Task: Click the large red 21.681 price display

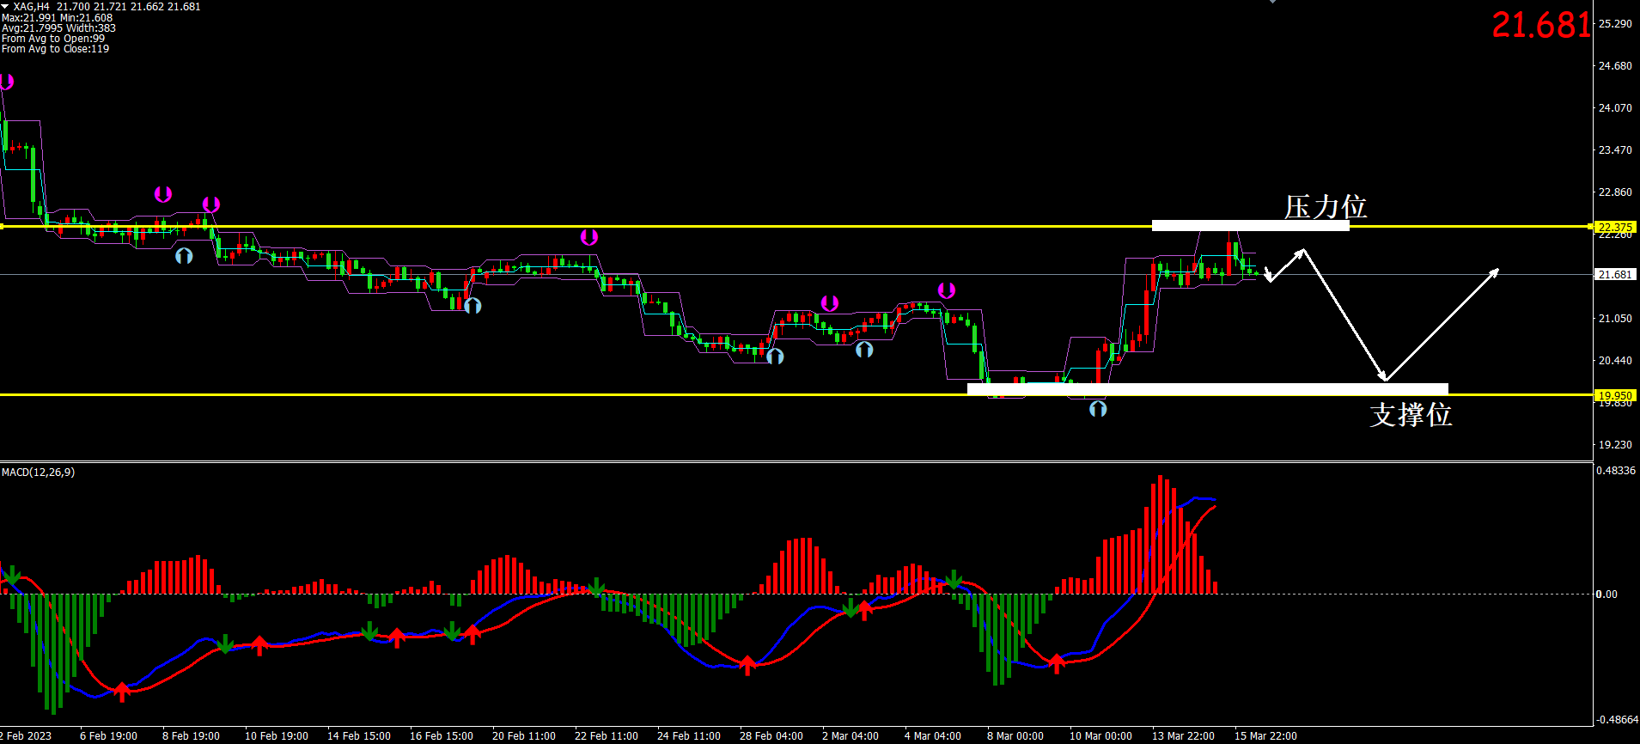Action: (1541, 26)
